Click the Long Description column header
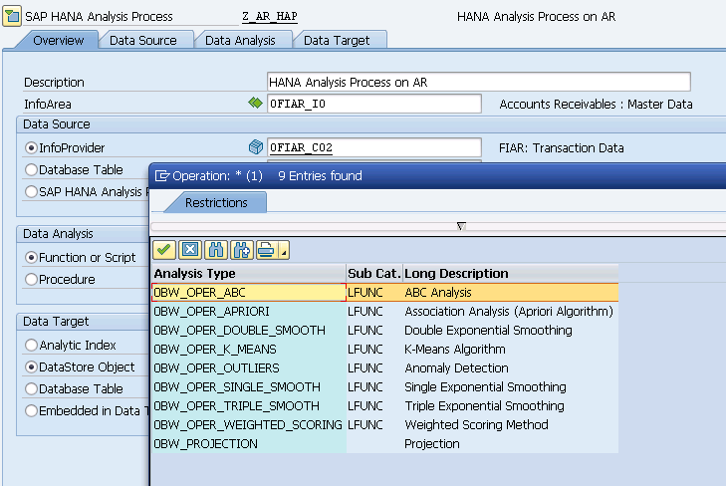Viewport: 726px width, 486px height. pyautogui.click(x=510, y=274)
